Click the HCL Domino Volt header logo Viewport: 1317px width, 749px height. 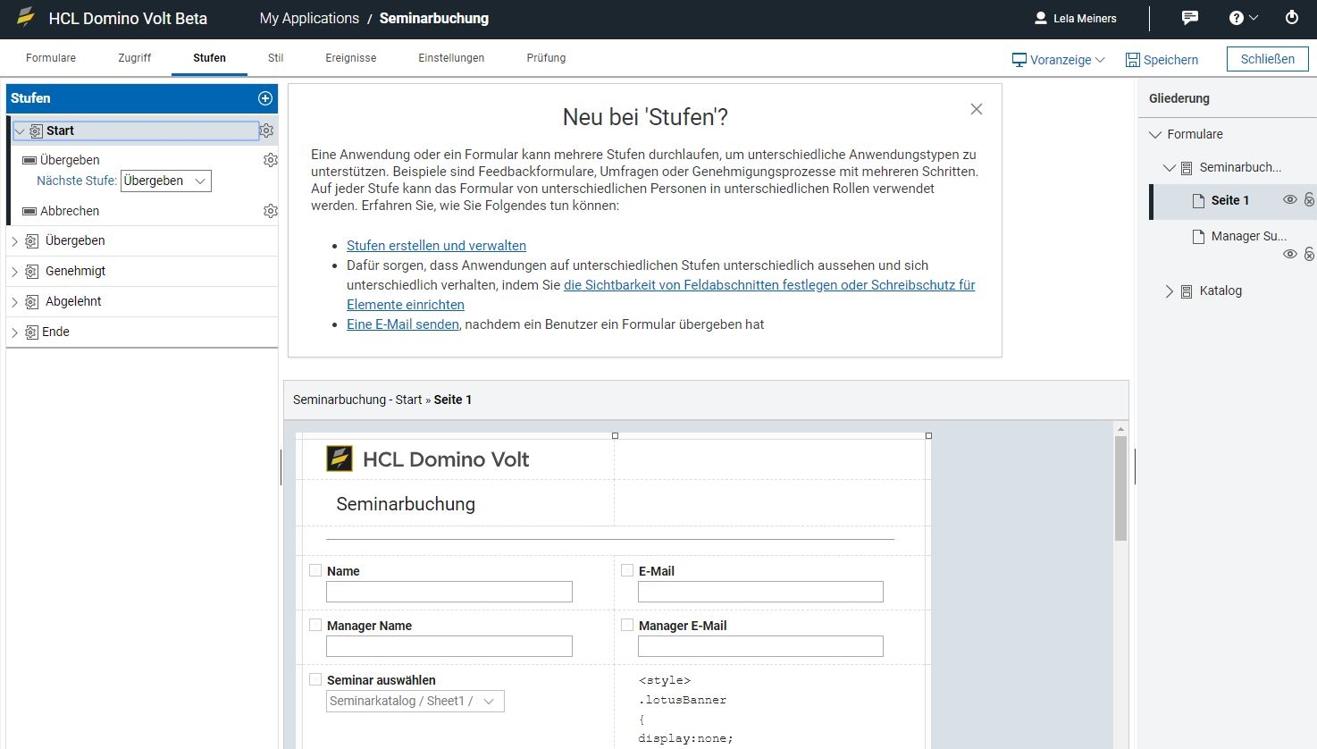(26, 18)
